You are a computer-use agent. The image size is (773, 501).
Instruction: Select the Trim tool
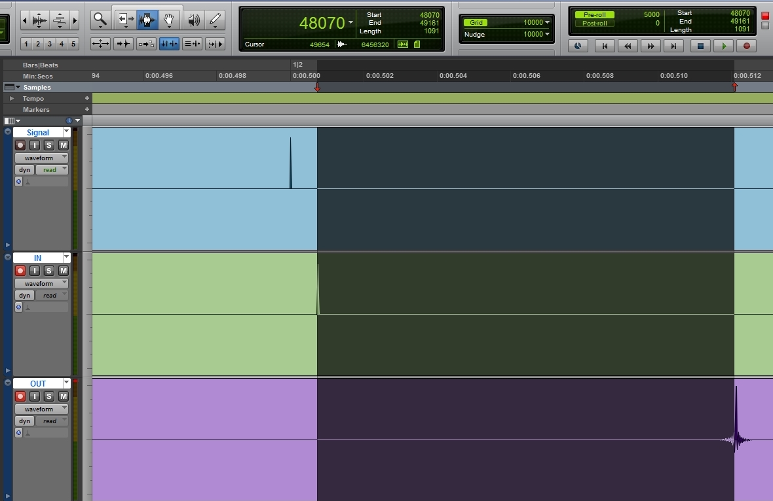[x=125, y=20]
